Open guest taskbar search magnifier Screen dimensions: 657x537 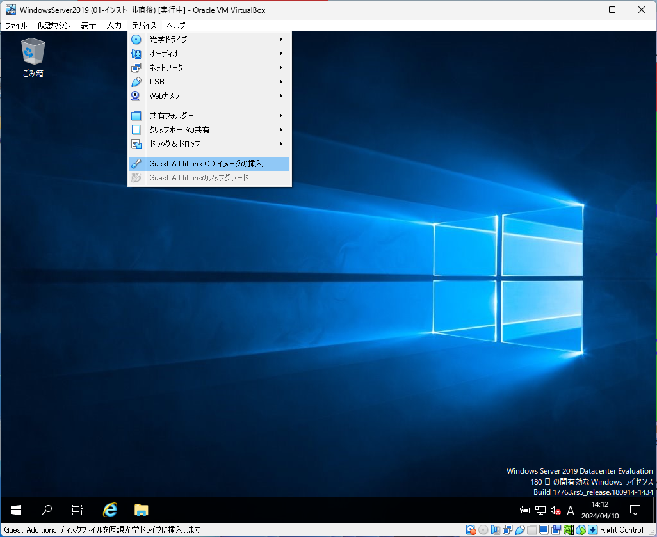point(47,509)
